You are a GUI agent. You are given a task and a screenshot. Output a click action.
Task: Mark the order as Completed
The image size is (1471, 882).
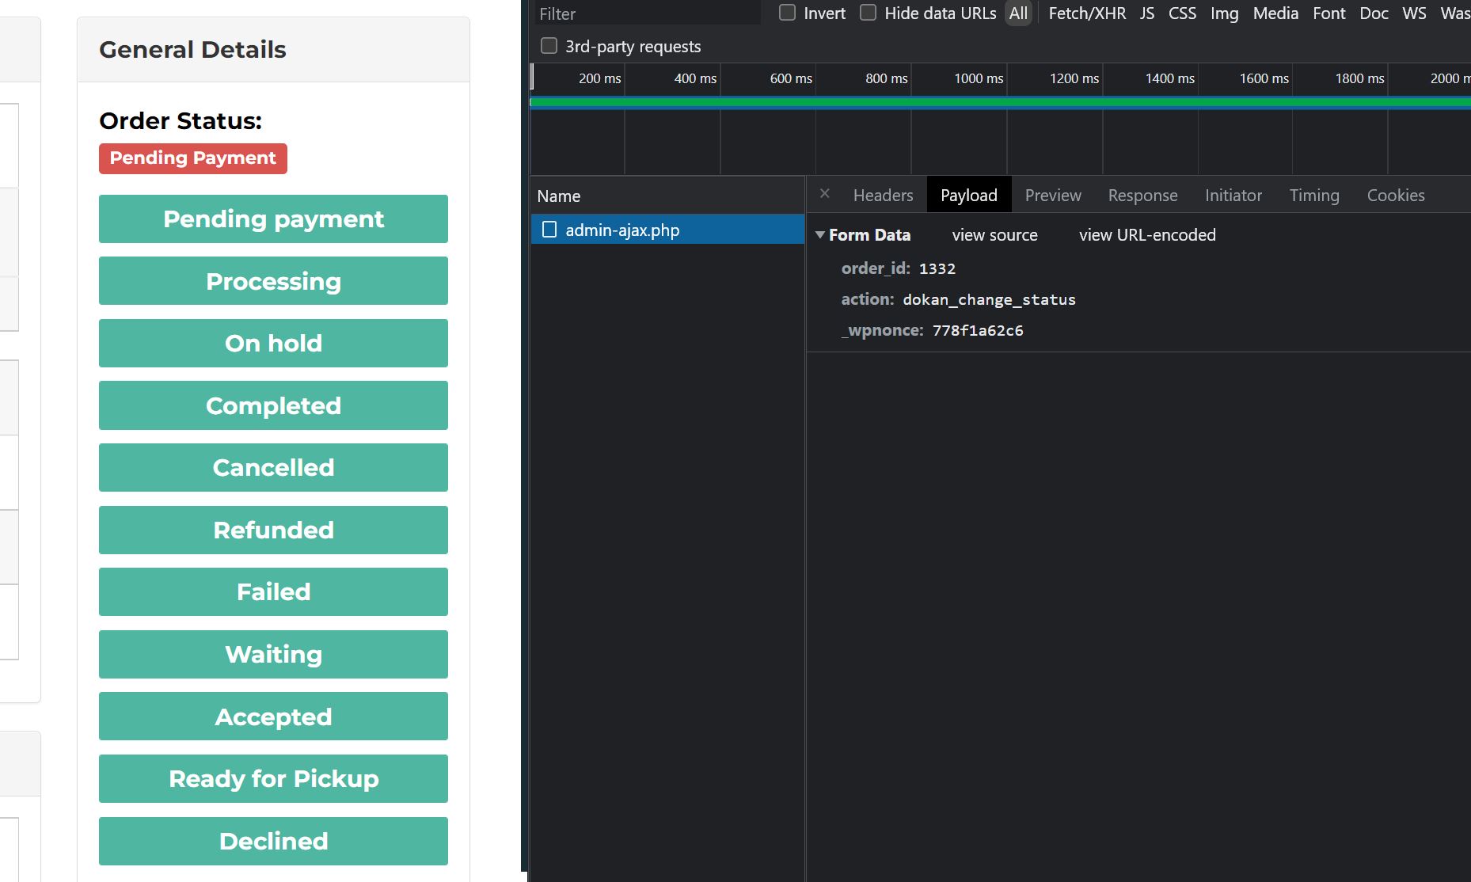coord(273,405)
